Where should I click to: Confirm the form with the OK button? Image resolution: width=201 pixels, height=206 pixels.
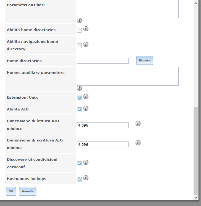tap(11, 191)
